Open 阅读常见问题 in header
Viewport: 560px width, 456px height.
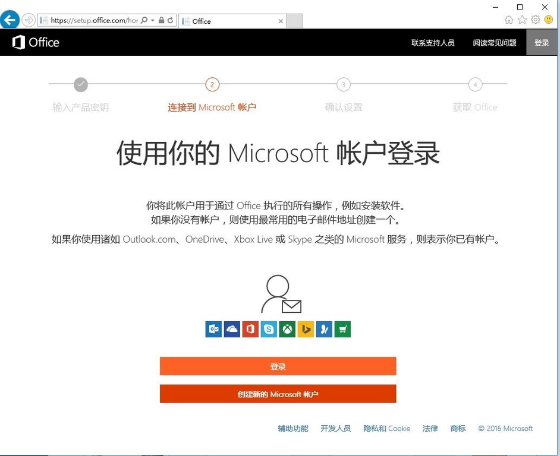pos(495,43)
